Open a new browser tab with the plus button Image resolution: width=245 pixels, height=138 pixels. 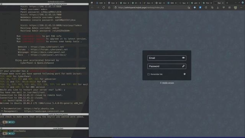tap(227, 3)
